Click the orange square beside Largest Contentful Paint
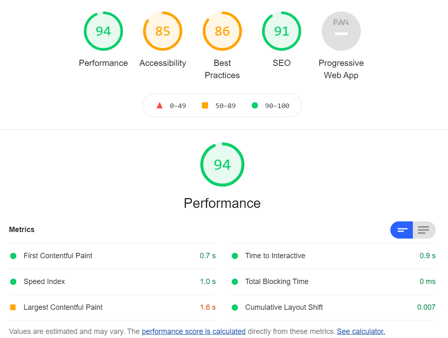The image size is (448, 338). [x=13, y=307]
